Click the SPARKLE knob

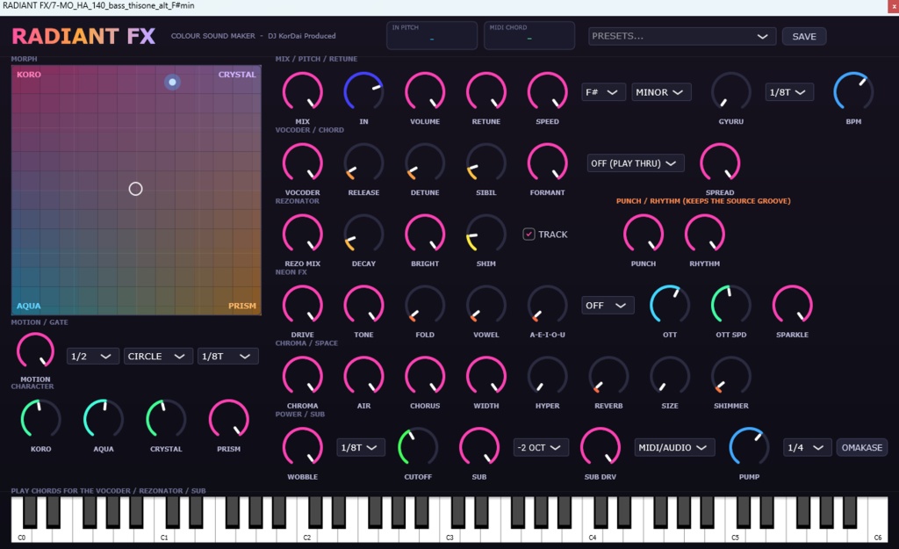click(793, 305)
